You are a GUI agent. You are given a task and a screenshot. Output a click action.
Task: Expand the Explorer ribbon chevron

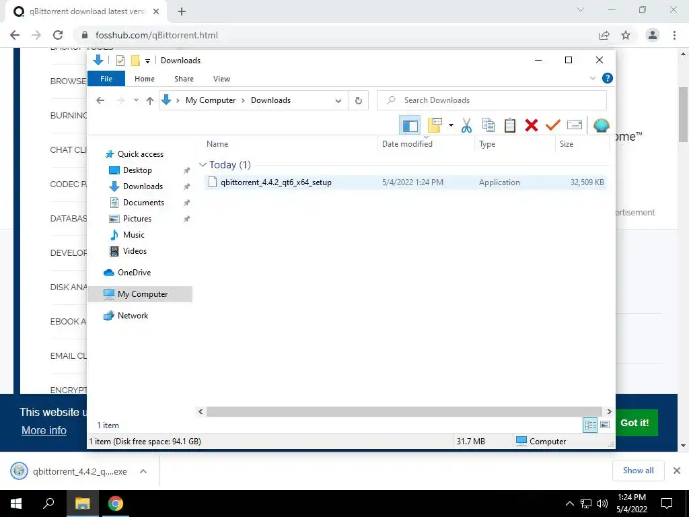pyautogui.click(x=592, y=78)
